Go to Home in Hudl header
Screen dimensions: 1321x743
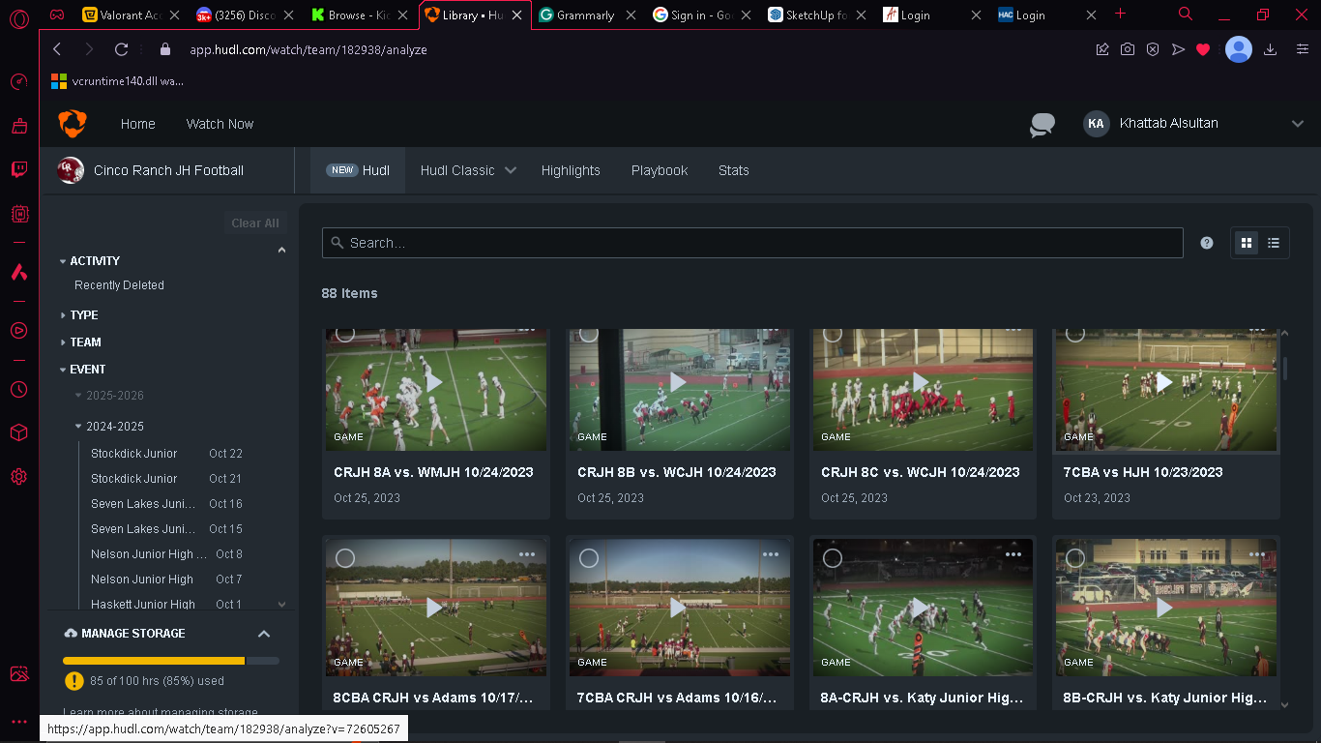pyautogui.click(x=138, y=124)
